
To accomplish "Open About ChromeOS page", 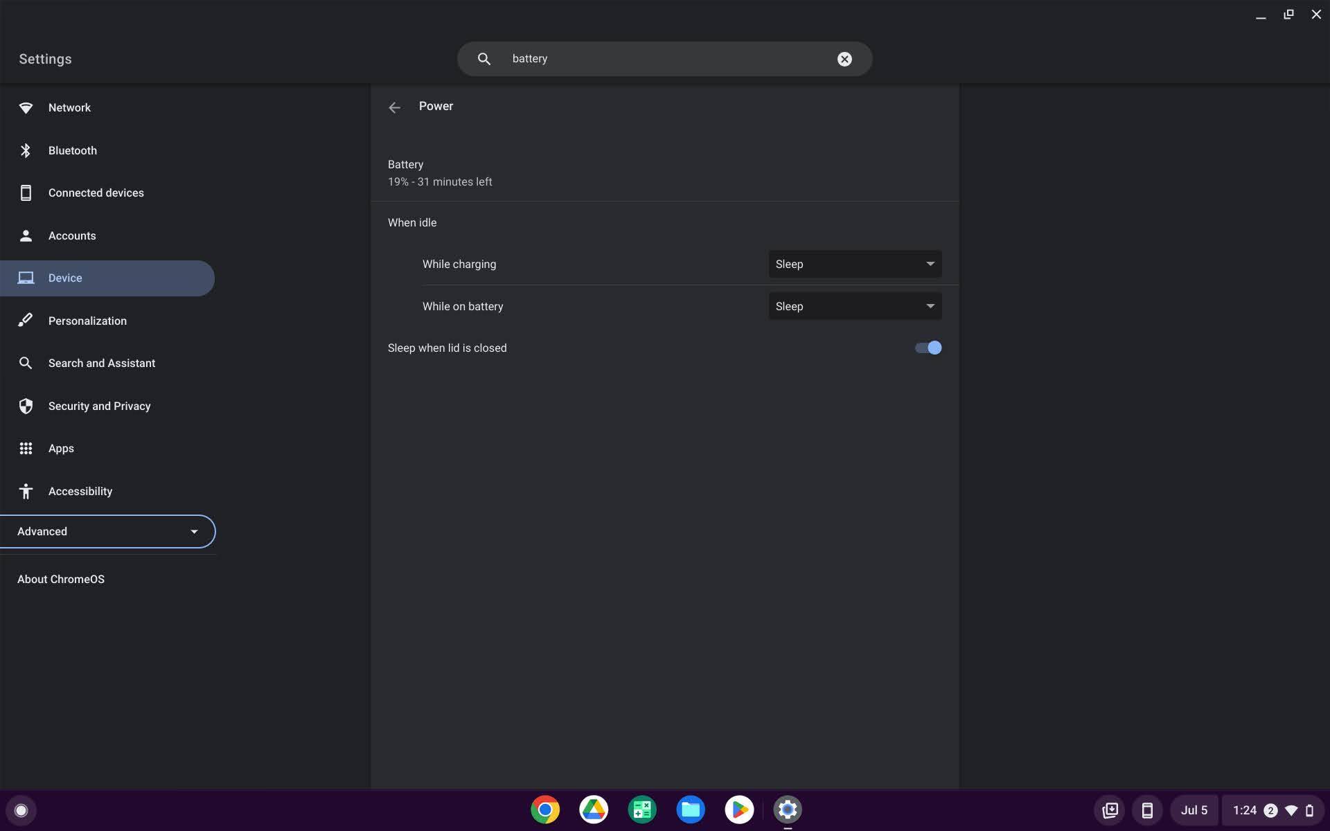I will click(x=61, y=579).
